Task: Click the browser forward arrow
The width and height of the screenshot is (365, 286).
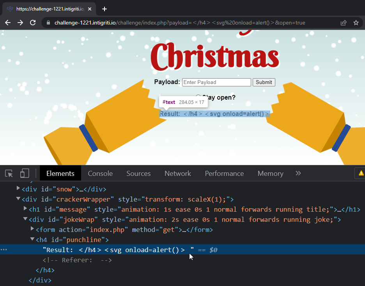Action: point(20,23)
